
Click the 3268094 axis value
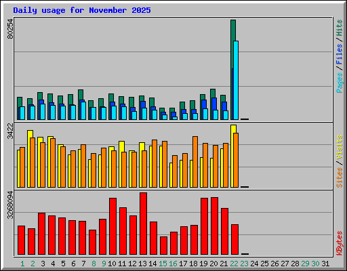pos(10,205)
